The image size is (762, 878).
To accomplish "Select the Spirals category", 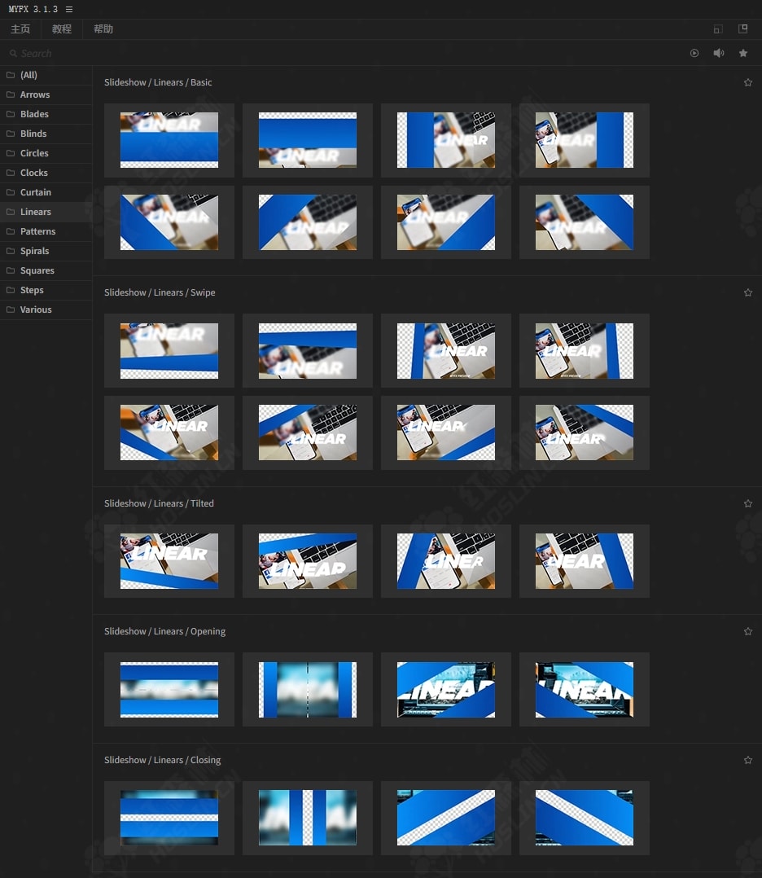I will (46, 251).
